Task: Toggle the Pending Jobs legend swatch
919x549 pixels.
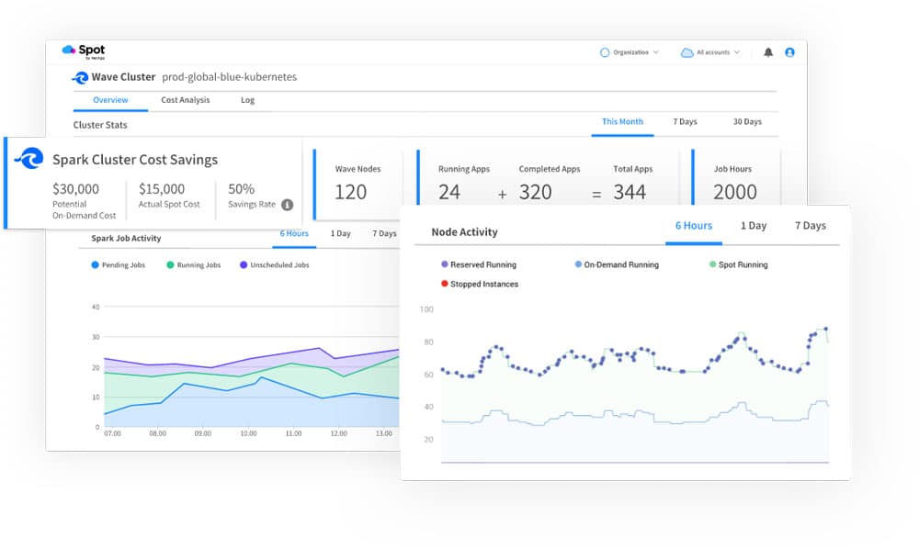Action: point(95,265)
